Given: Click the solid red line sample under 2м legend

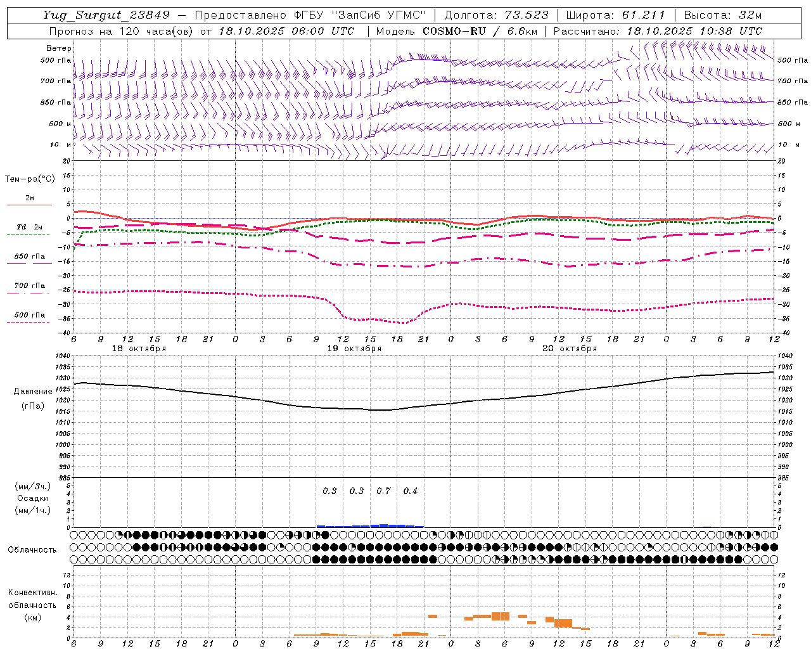Looking at the screenshot, I should (29, 205).
